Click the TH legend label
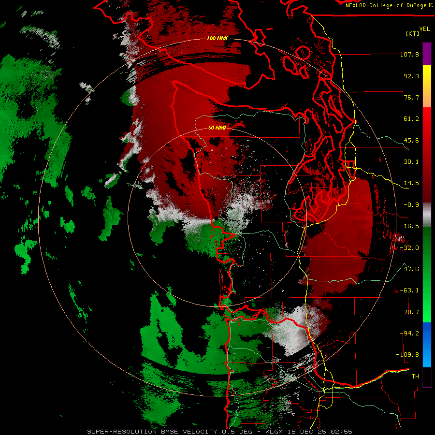This screenshot has height=435, width=435. (x=415, y=376)
